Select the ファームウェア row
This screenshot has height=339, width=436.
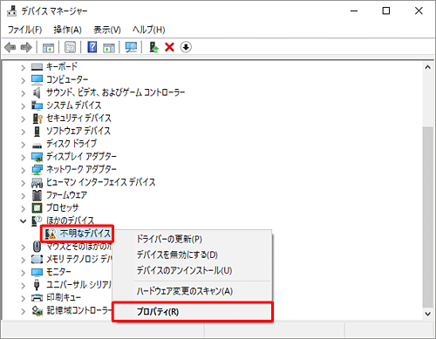tap(66, 195)
